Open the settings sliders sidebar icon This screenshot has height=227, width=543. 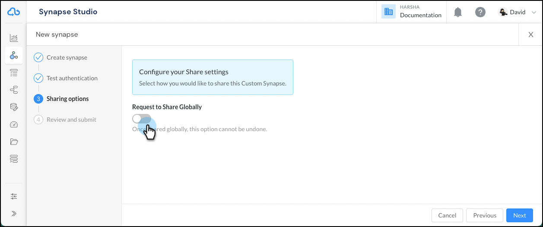click(14, 196)
